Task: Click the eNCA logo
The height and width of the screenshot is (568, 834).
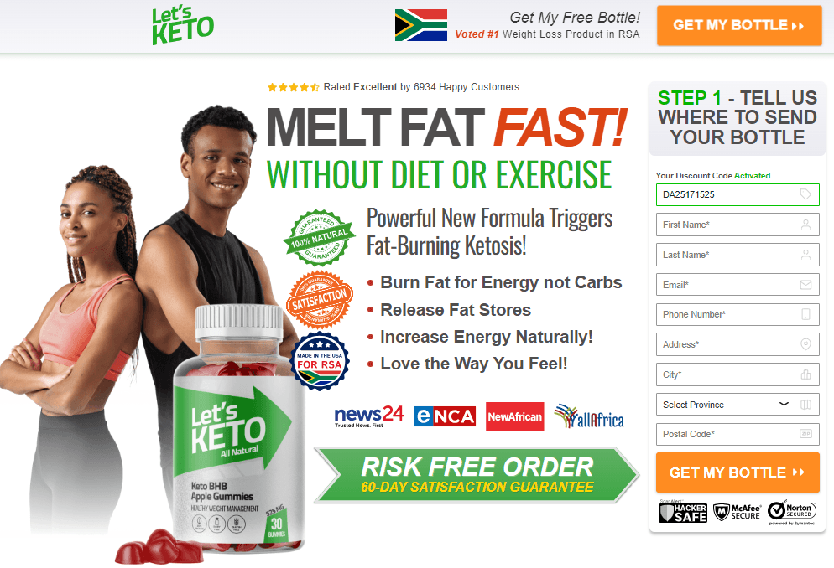Action: coord(445,416)
